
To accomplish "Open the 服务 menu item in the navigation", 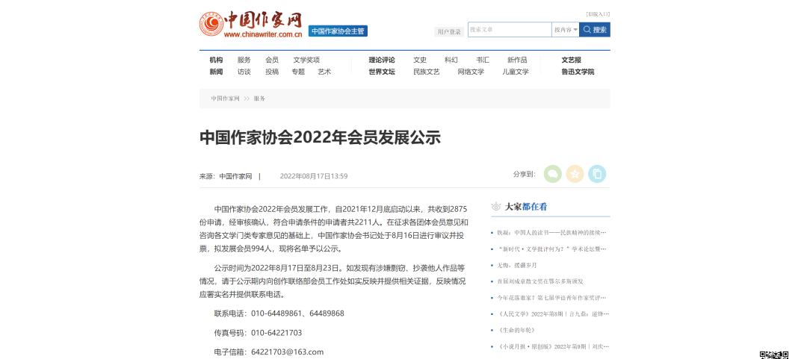I will click(x=244, y=60).
